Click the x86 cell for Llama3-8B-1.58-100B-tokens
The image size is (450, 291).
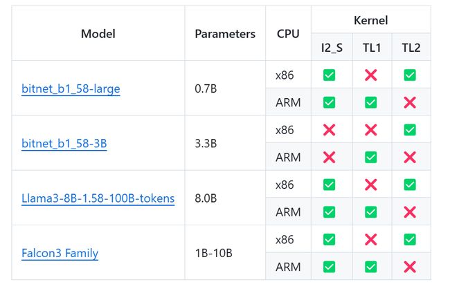[288, 185]
